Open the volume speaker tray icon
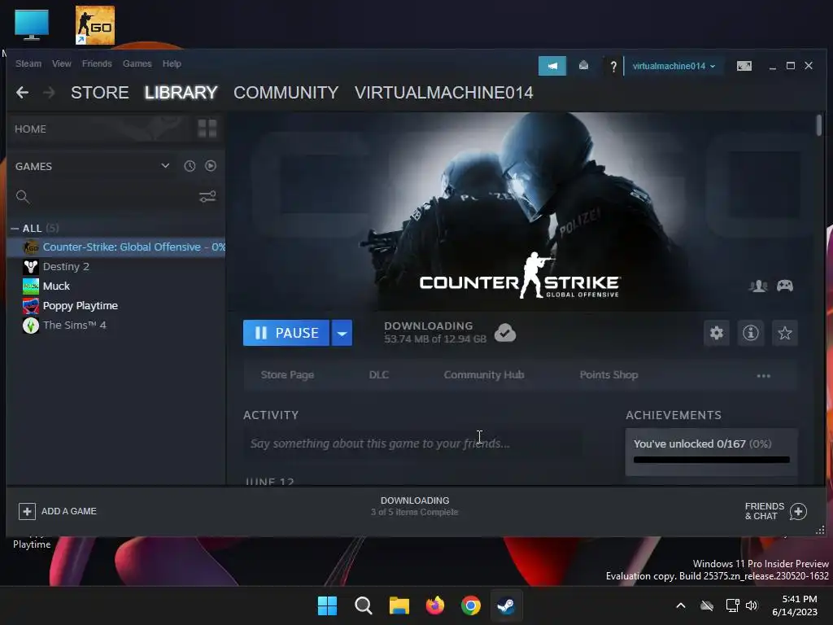The image size is (833, 625). (751, 605)
